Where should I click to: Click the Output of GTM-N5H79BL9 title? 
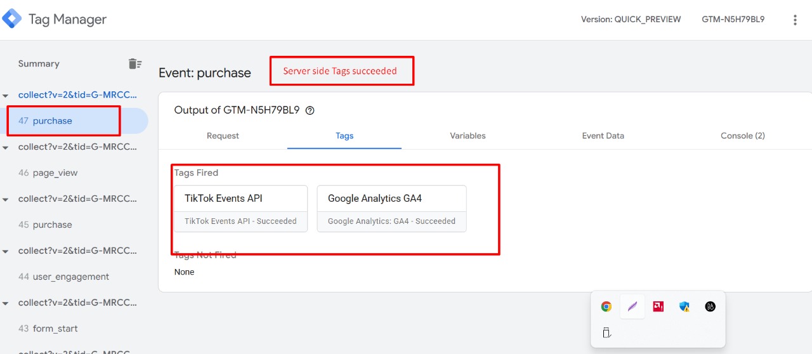tap(237, 110)
